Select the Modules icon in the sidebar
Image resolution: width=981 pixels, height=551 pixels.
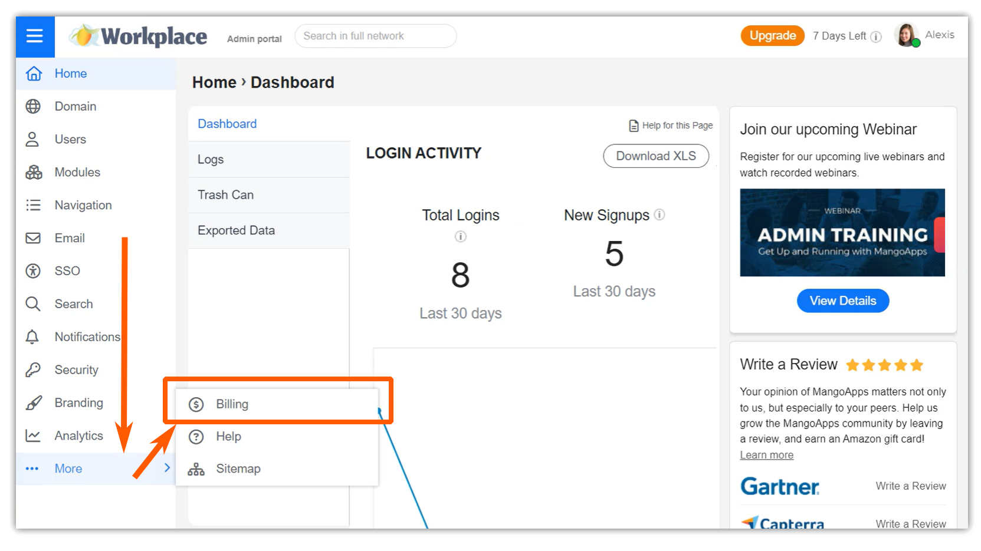pyautogui.click(x=34, y=172)
